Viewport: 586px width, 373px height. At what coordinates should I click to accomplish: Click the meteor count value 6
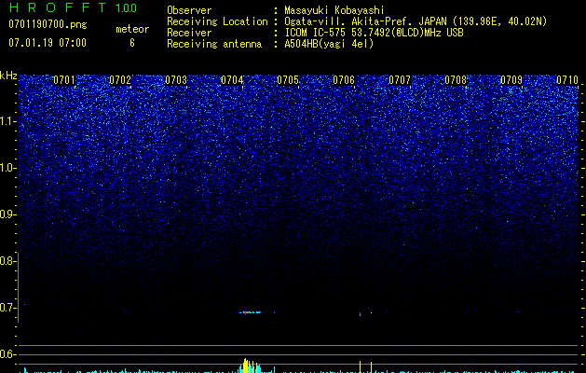[132, 43]
